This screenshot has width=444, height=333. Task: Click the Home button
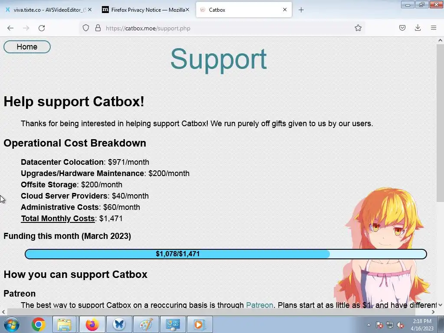(x=27, y=47)
